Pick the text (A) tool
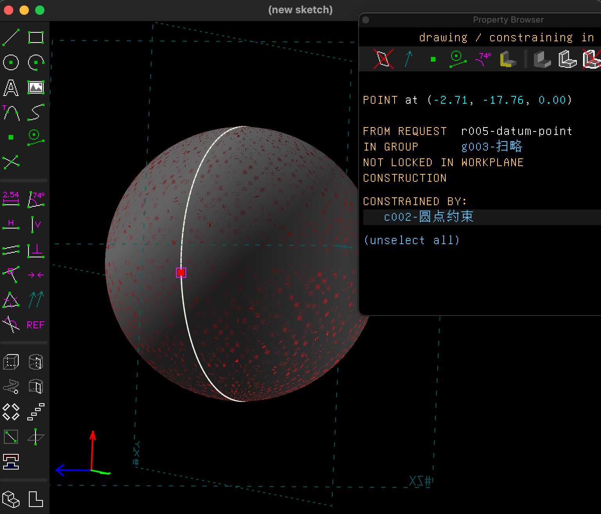This screenshot has width=601, height=514. coord(11,88)
